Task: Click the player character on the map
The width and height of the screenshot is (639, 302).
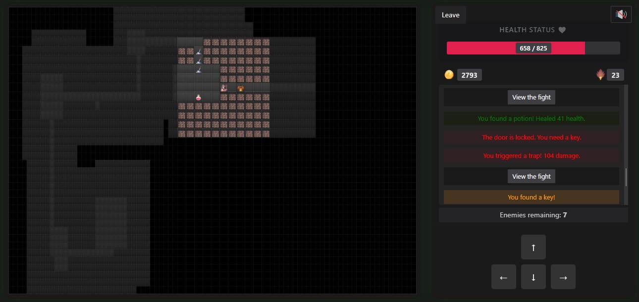Action: pyautogui.click(x=224, y=88)
